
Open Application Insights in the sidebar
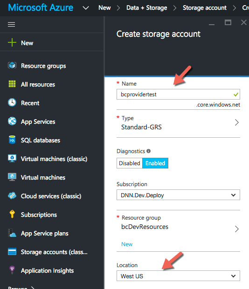click(x=47, y=270)
